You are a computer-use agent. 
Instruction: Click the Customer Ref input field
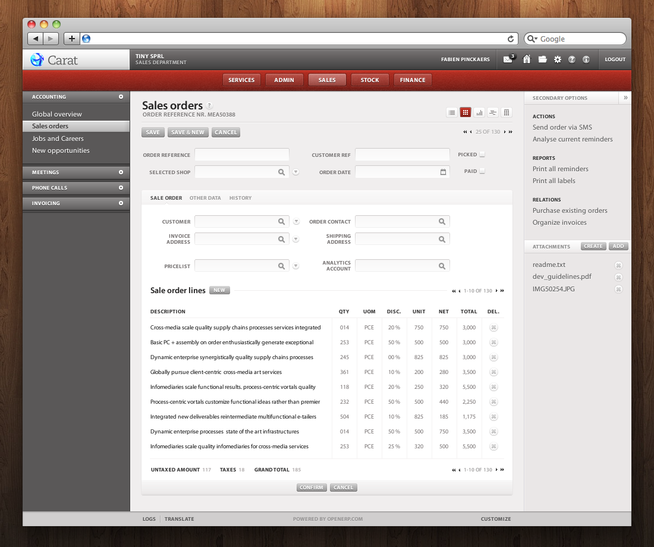[403, 155]
